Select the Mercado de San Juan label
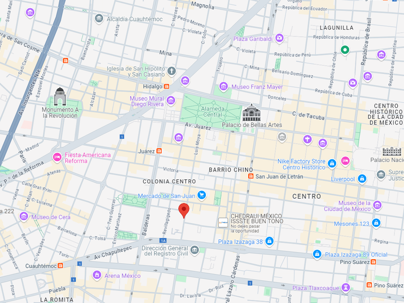The height and width of the screenshot is (303, 404). (x=166, y=196)
